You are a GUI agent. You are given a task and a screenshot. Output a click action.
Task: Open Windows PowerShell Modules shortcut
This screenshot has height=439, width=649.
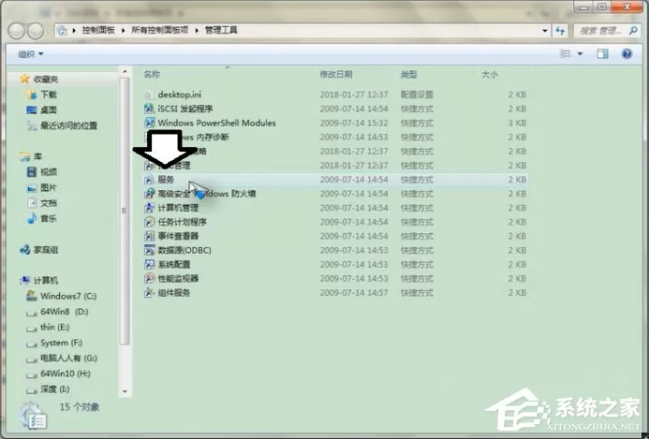[x=217, y=123]
